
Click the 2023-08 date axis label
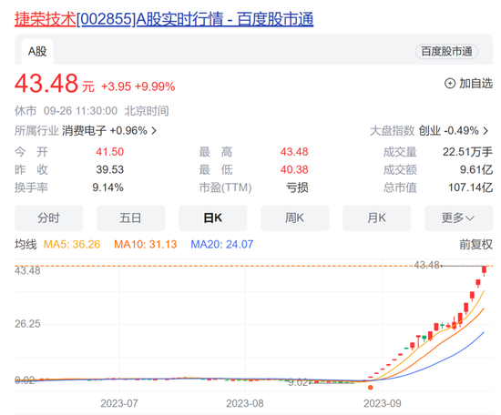pos(245,403)
